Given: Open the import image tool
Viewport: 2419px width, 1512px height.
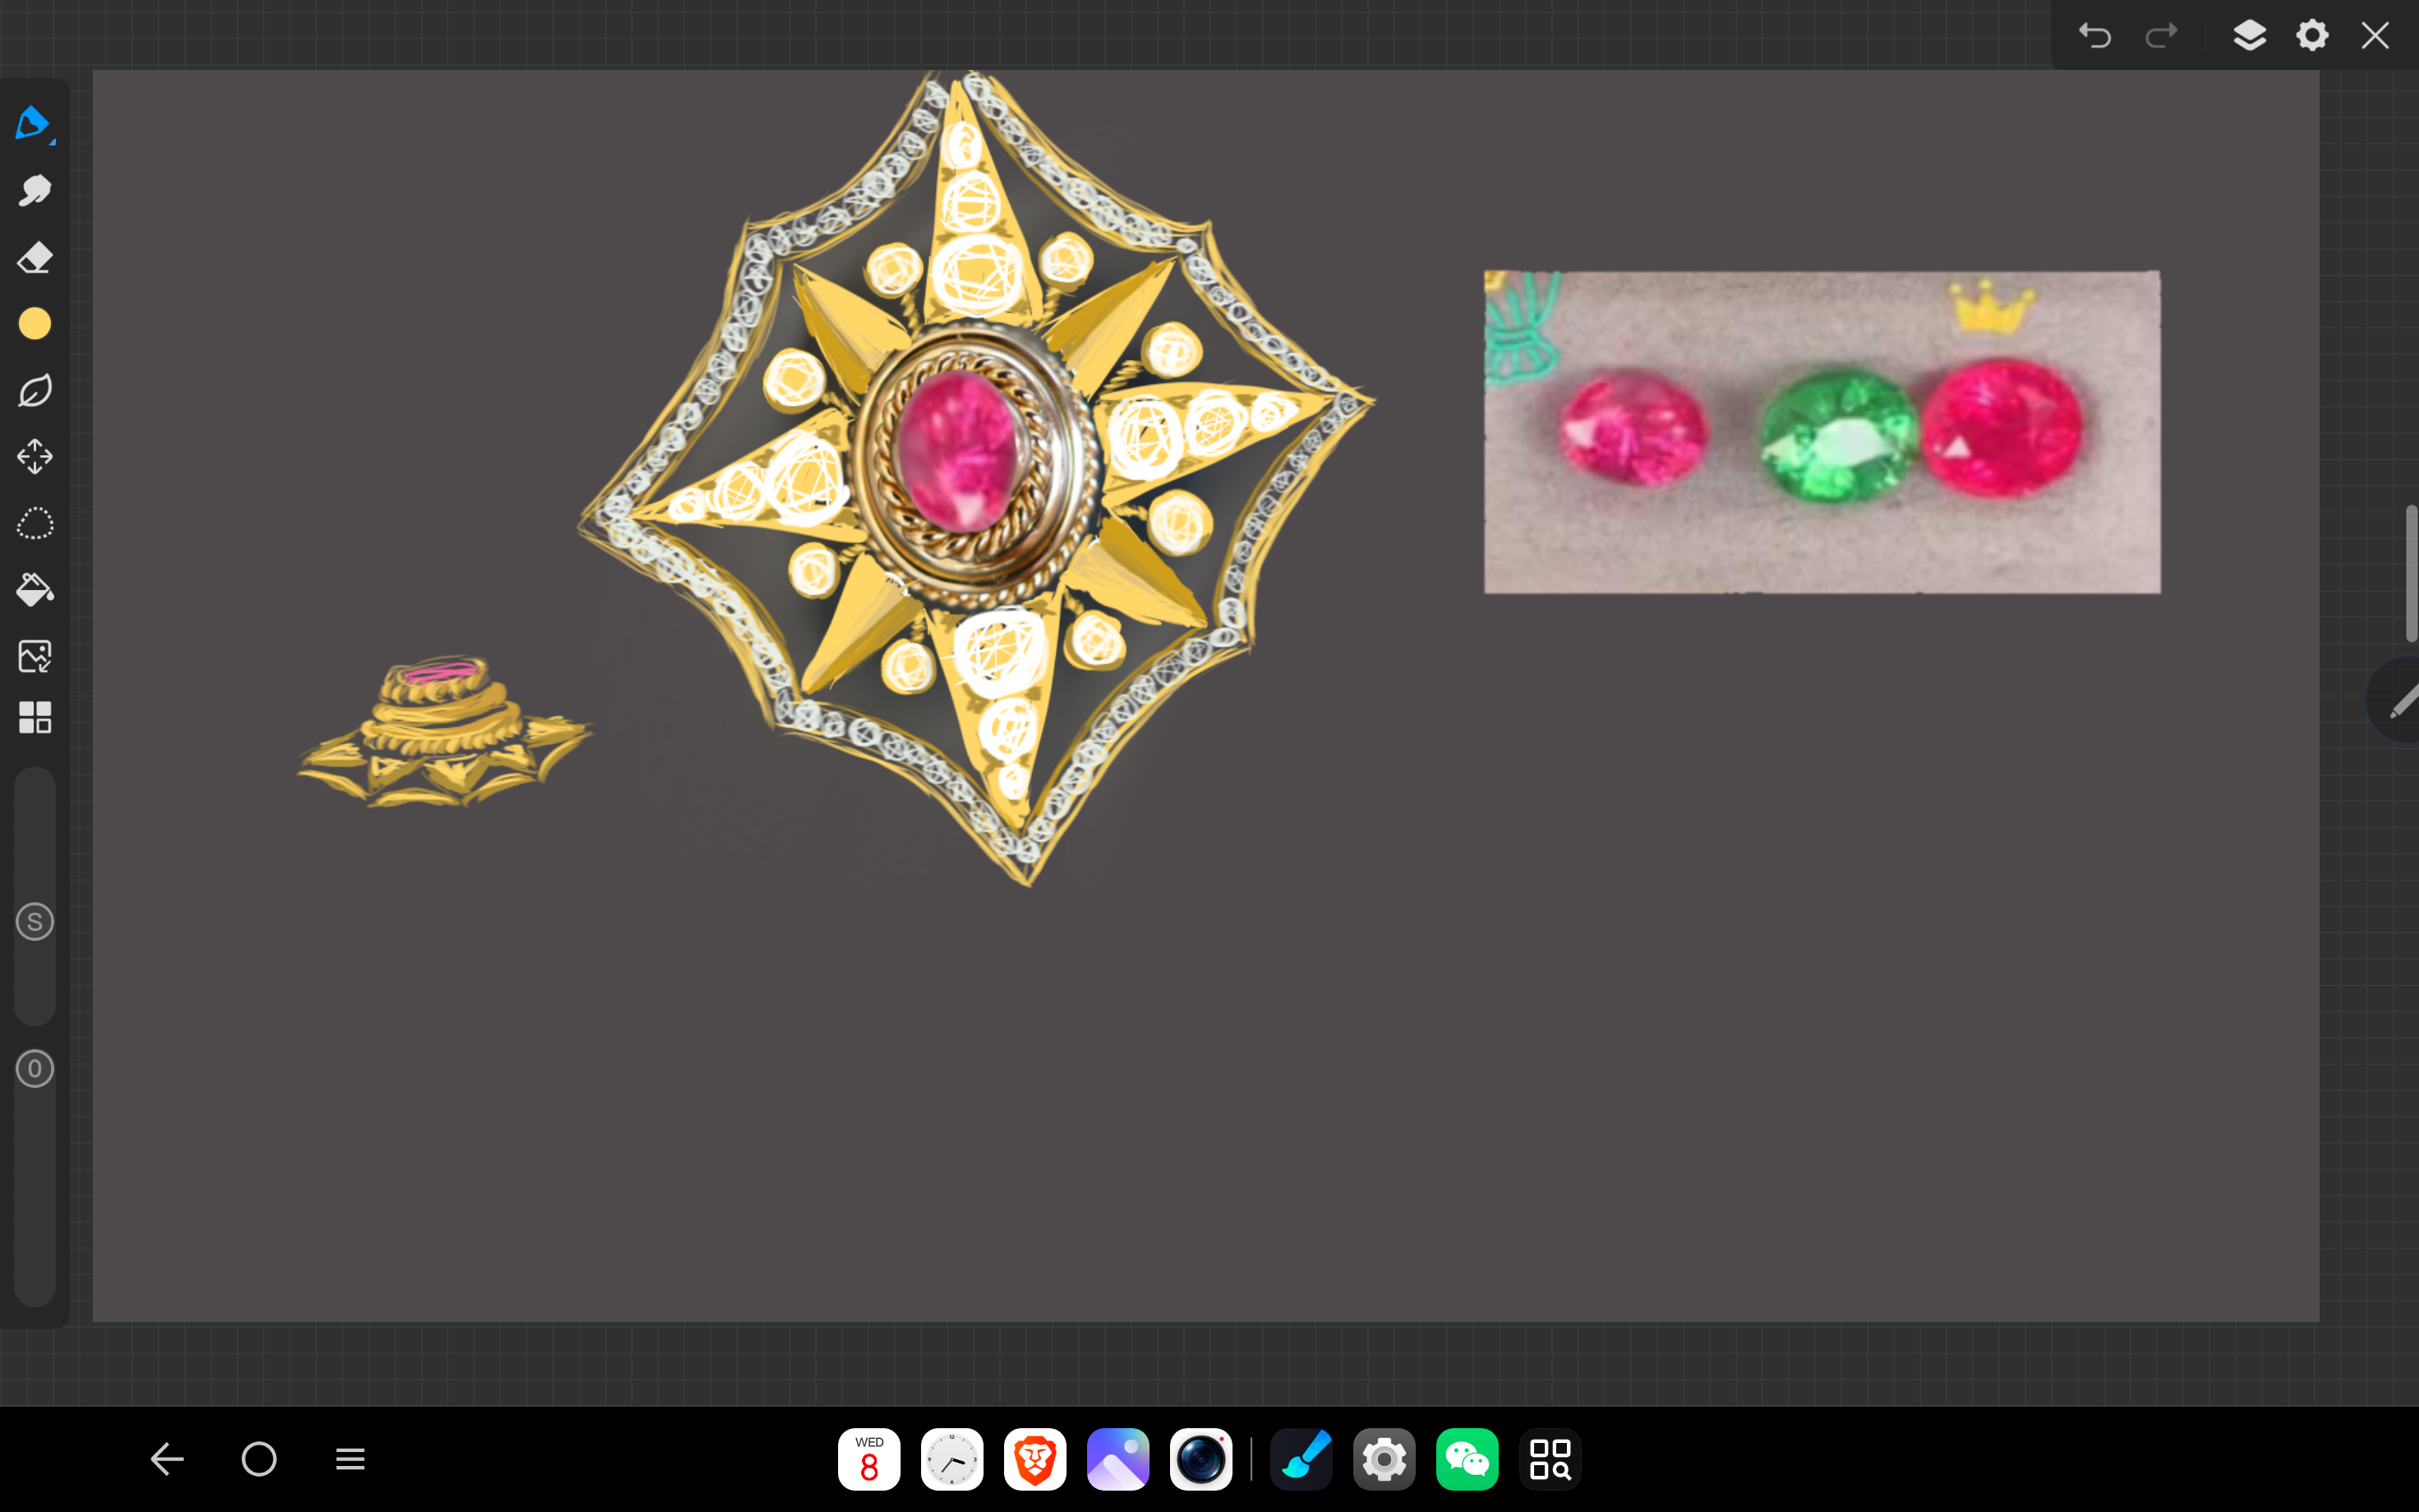Looking at the screenshot, I should click(34, 656).
